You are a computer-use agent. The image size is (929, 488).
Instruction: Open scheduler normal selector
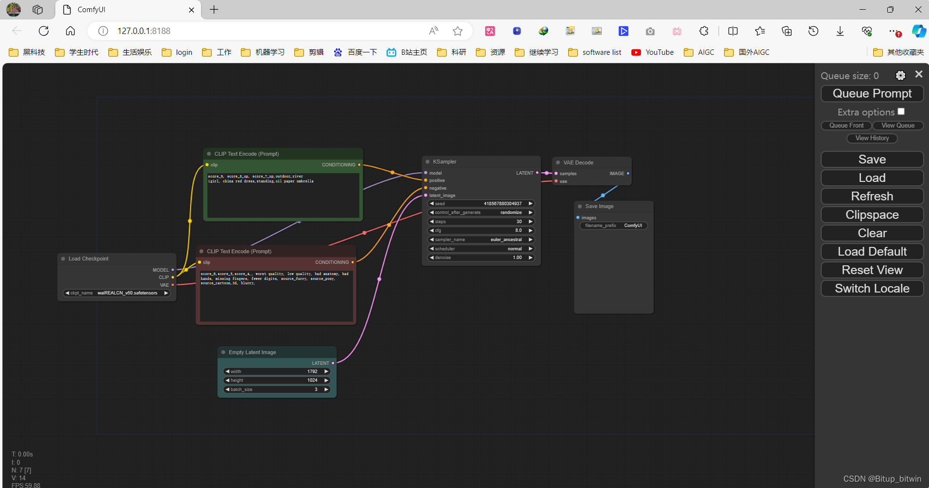(x=481, y=249)
